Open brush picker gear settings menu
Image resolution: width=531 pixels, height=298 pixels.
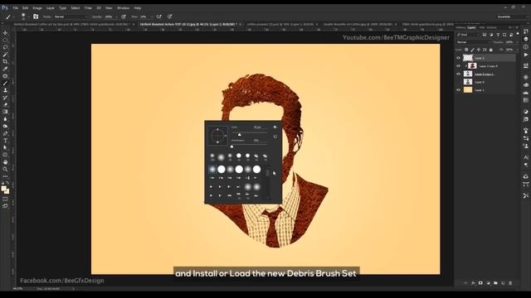point(275,127)
